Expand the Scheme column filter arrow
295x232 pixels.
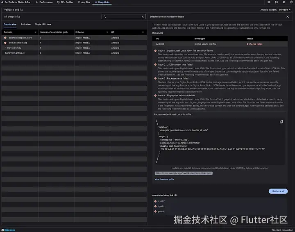point(107,32)
